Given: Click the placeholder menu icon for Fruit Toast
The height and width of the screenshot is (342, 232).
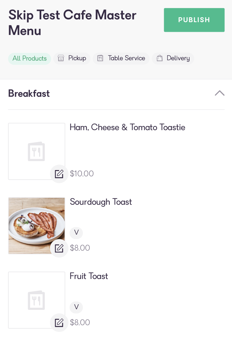Looking at the screenshot, I should coord(36,300).
